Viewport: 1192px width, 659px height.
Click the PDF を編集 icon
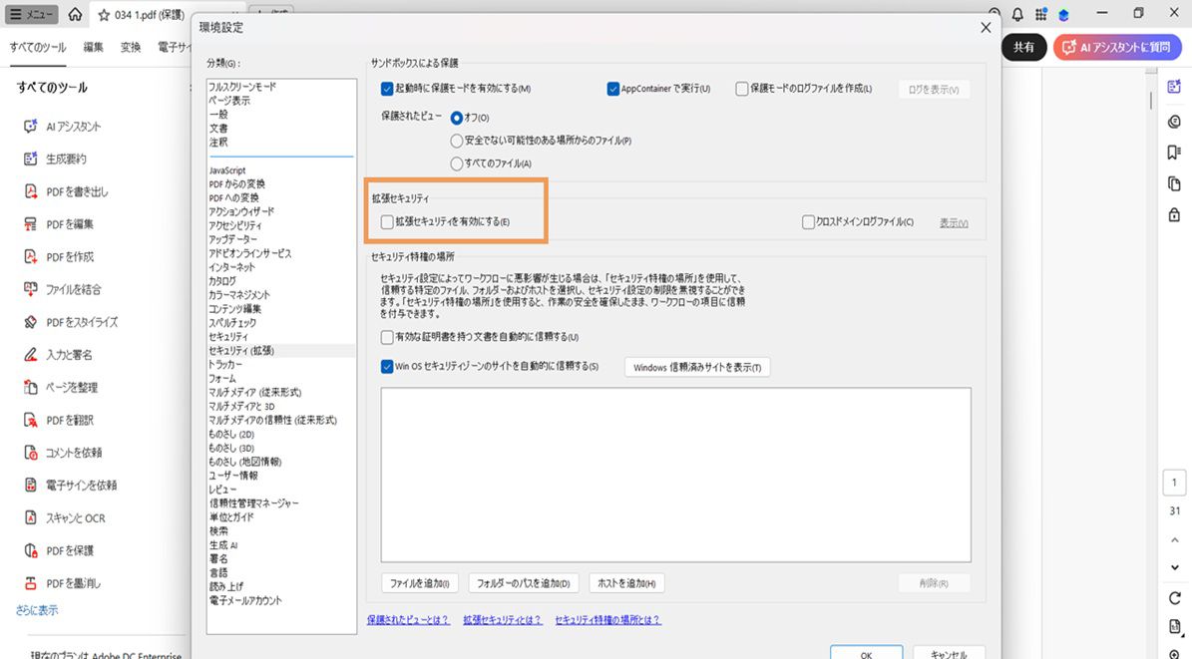pyautogui.click(x=30, y=224)
